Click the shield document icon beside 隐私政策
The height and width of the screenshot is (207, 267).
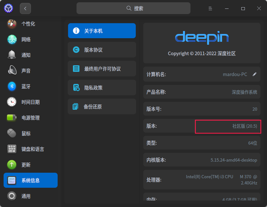76,88
